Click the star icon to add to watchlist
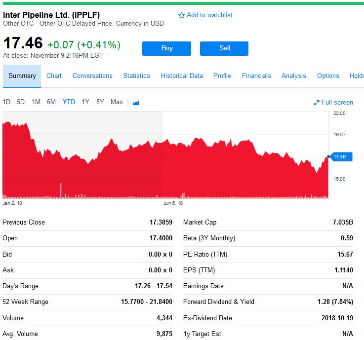The width and height of the screenshot is (364, 340). point(181,15)
